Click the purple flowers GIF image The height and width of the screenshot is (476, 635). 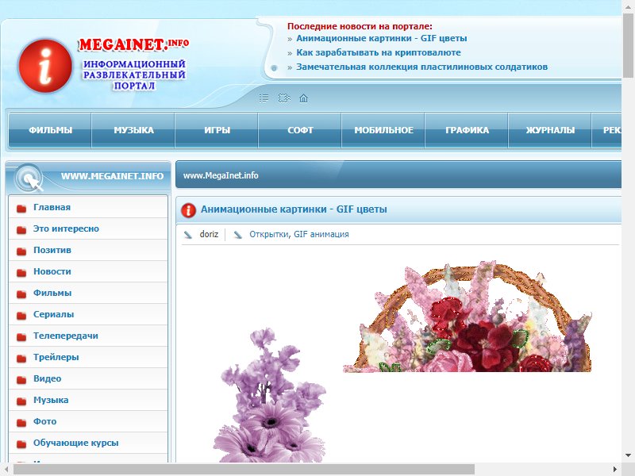(270, 395)
